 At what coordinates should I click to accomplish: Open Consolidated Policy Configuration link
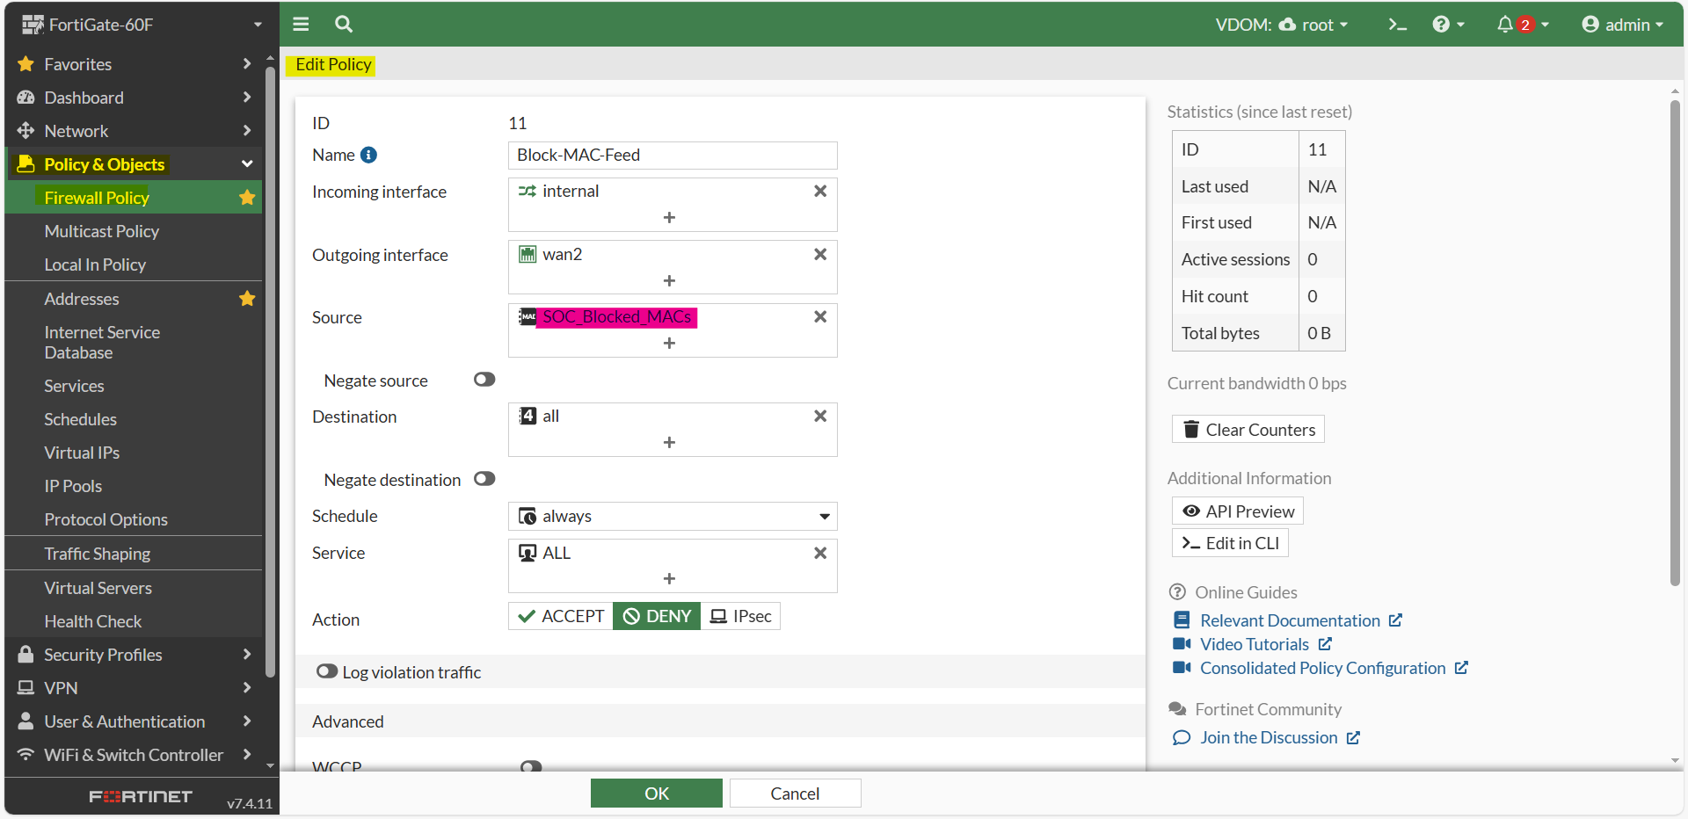pyautogui.click(x=1322, y=668)
